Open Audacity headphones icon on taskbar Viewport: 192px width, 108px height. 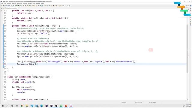click(71, 106)
